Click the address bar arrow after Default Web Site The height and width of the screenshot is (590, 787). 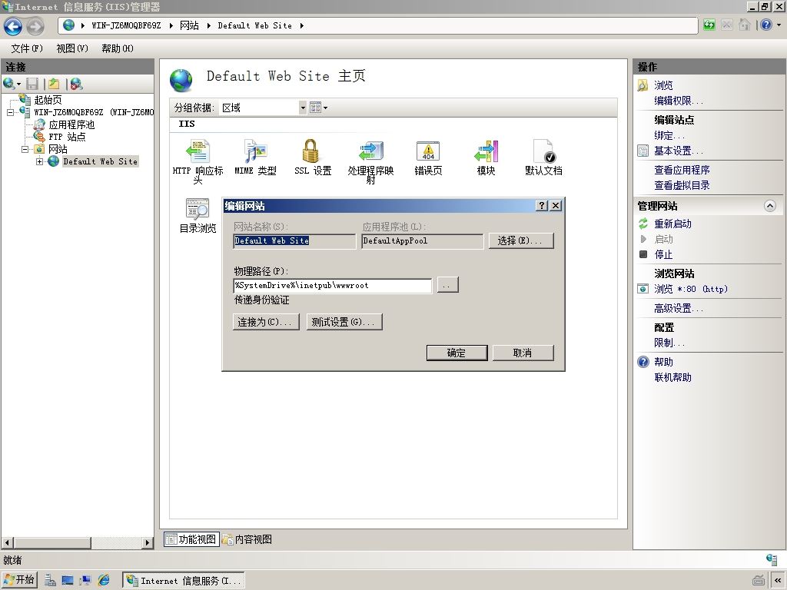click(301, 25)
